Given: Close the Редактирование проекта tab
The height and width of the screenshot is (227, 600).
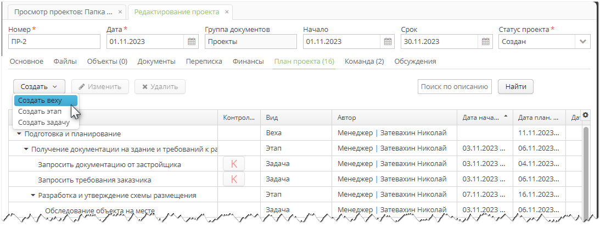Looking at the screenshot, I should pos(227,12).
